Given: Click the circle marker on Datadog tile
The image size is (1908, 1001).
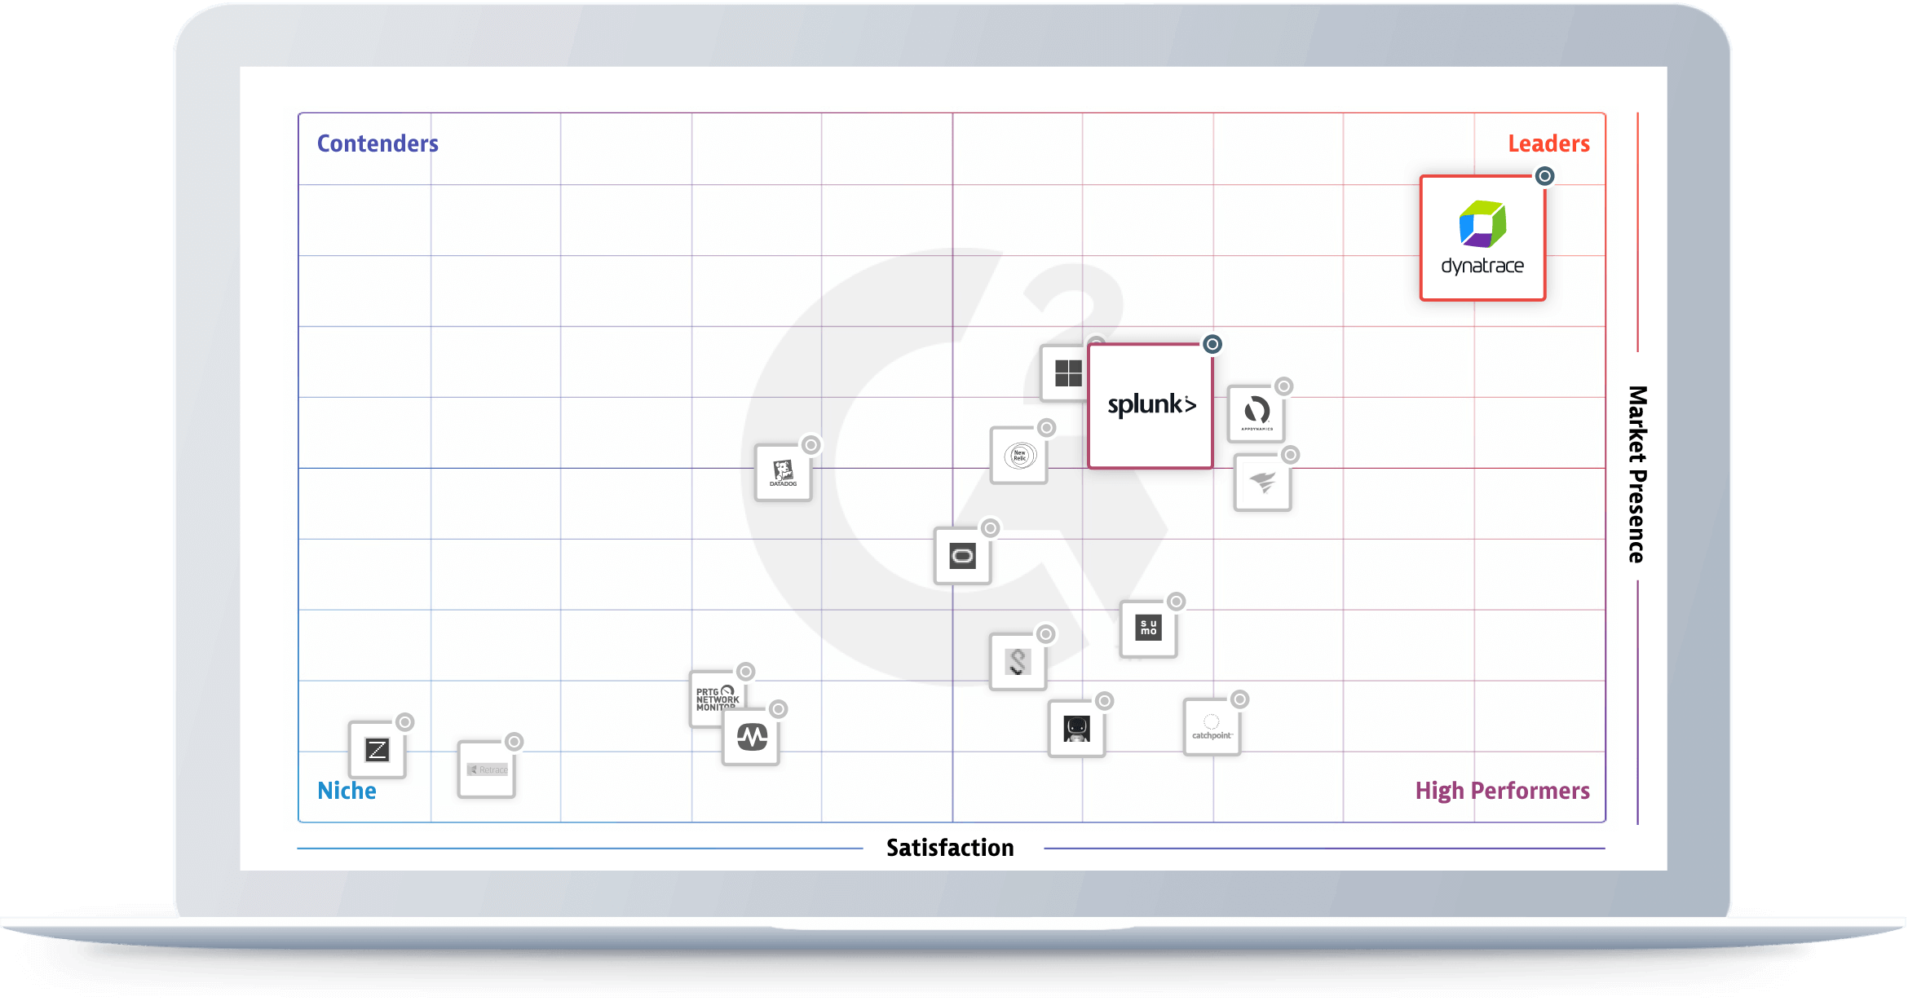Looking at the screenshot, I should [x=810, y=445].
